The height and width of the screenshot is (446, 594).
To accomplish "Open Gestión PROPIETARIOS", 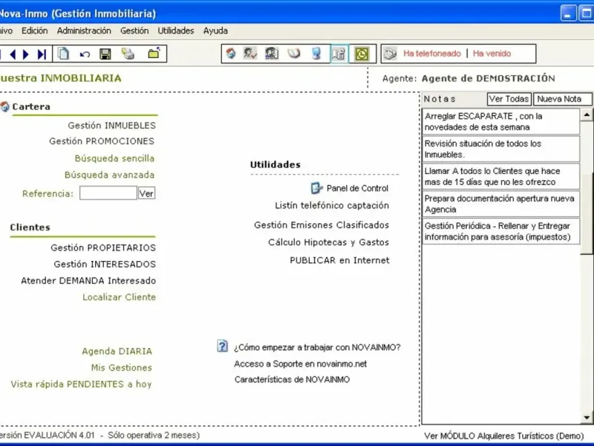I will click(x=103, y=248).
